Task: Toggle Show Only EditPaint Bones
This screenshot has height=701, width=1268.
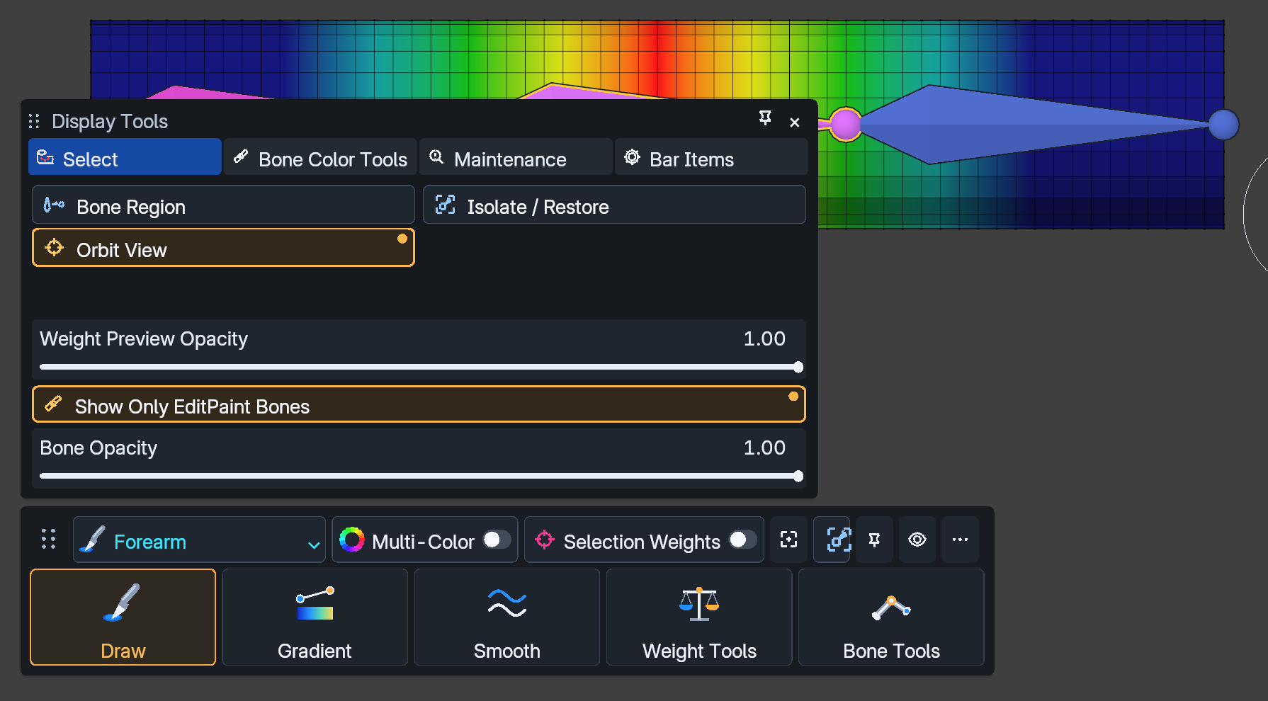Action: click(x=419, y=404)
